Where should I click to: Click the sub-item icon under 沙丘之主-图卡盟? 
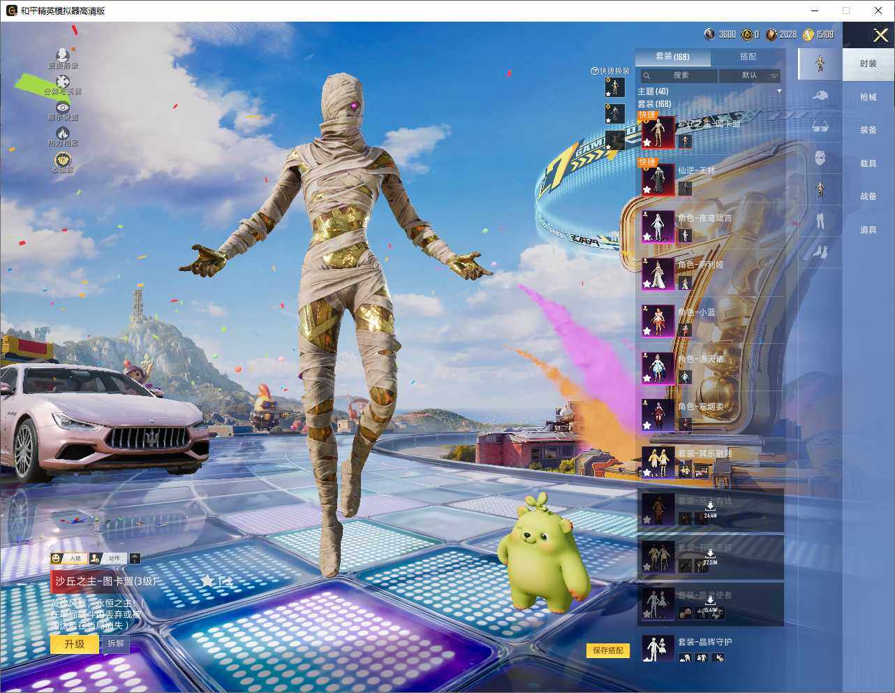point(685,141)
